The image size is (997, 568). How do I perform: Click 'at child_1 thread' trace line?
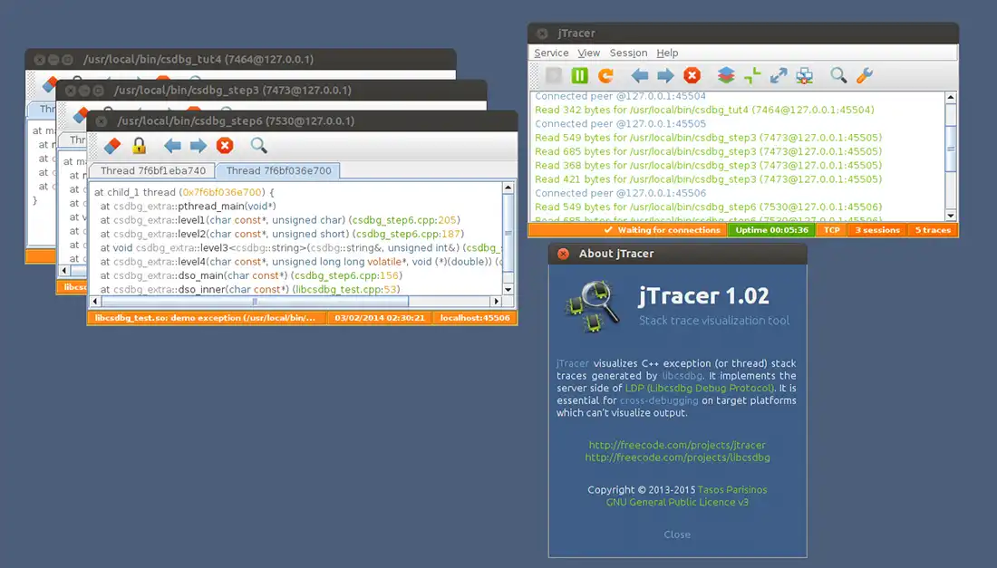click(x=184, y=192)
